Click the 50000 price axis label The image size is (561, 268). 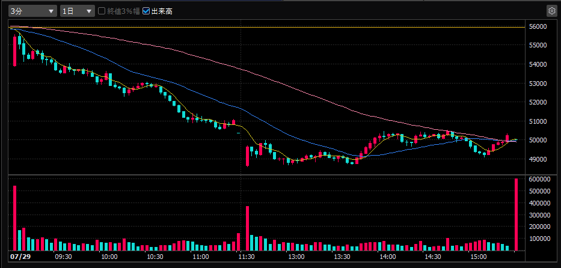tap(538, 140)
